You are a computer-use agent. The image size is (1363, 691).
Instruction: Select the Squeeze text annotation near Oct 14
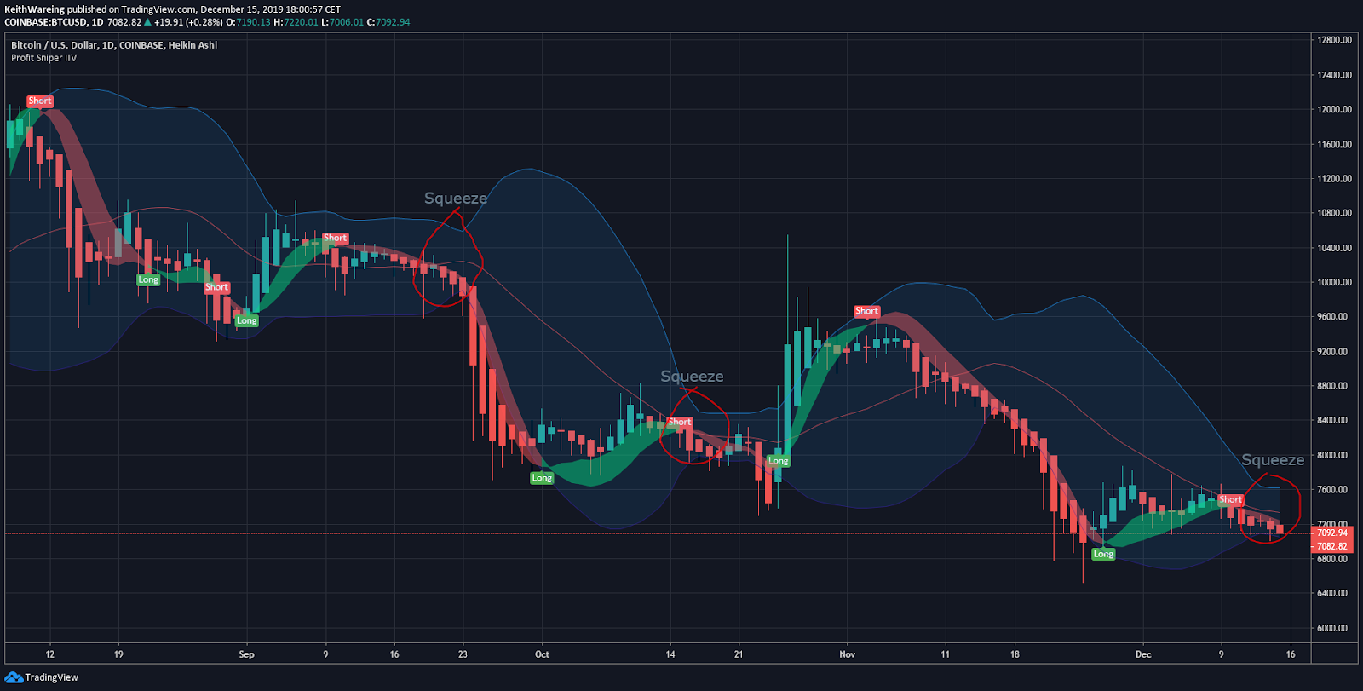point(692,377)
